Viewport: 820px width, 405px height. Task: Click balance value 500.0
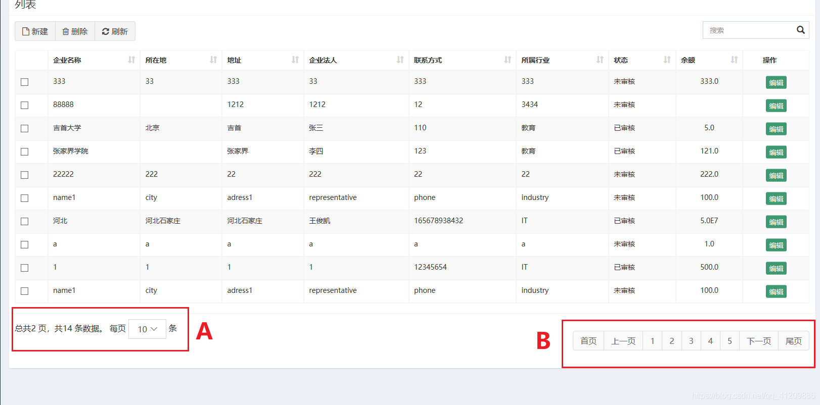pos(709,267)
